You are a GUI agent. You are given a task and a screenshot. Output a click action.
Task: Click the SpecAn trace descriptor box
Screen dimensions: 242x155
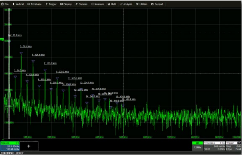(10, 146)
